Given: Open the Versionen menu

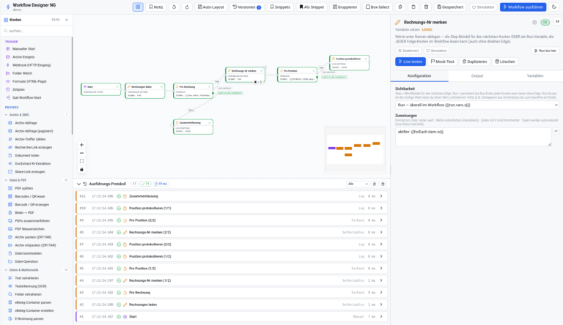Looking at the screenshot, I should click(246, 7).
